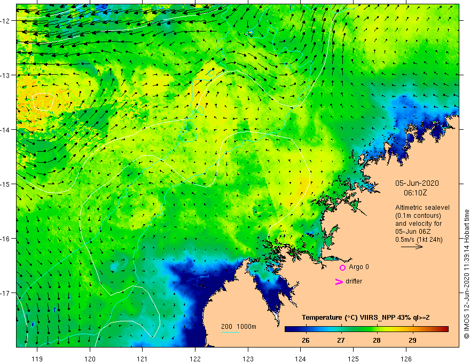The image size is (470, 363).
Task: Click the cyan 200/1000m isobath legend line
Action: (230, 332)
